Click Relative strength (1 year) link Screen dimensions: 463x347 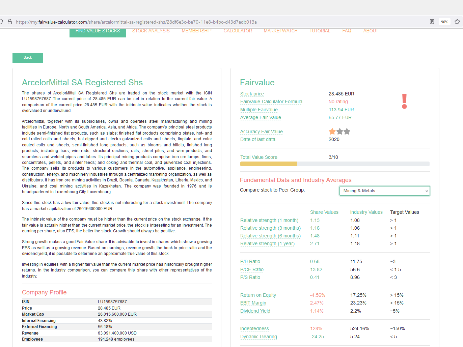267,243
